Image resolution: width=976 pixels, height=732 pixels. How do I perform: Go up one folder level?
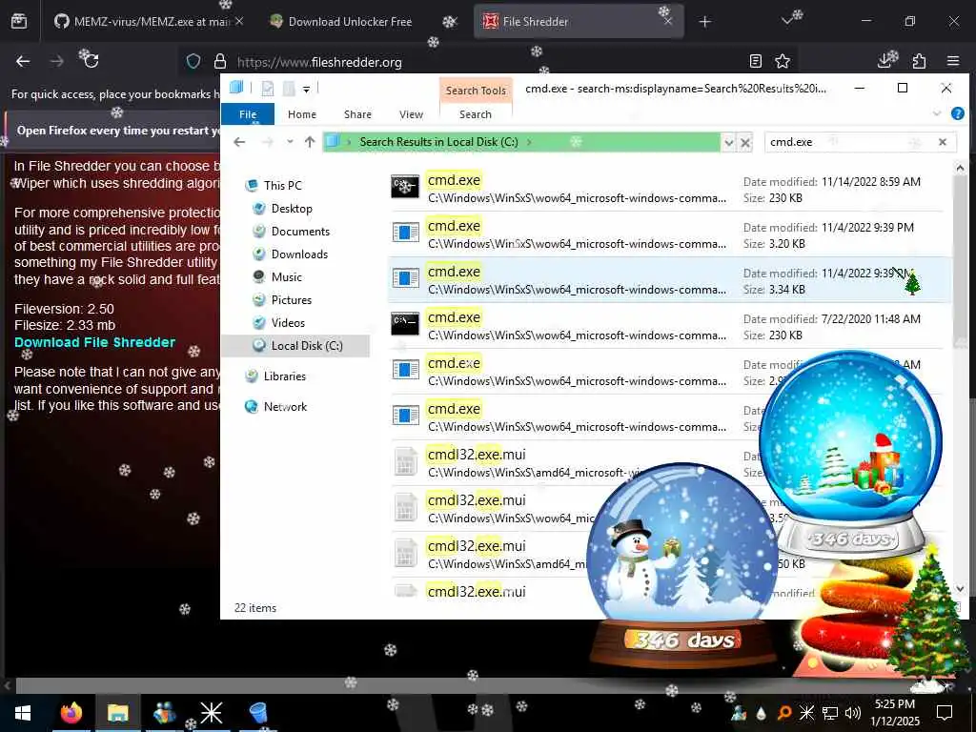310,142
